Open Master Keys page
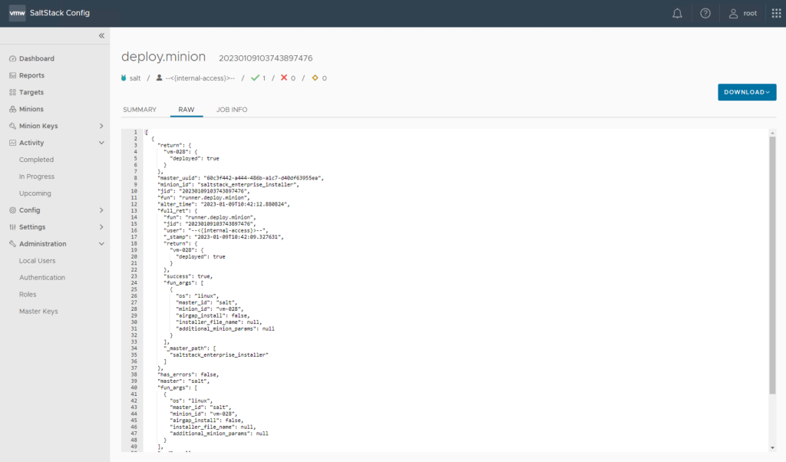Screen dimensions: 786x462 (x=38, y=311)
